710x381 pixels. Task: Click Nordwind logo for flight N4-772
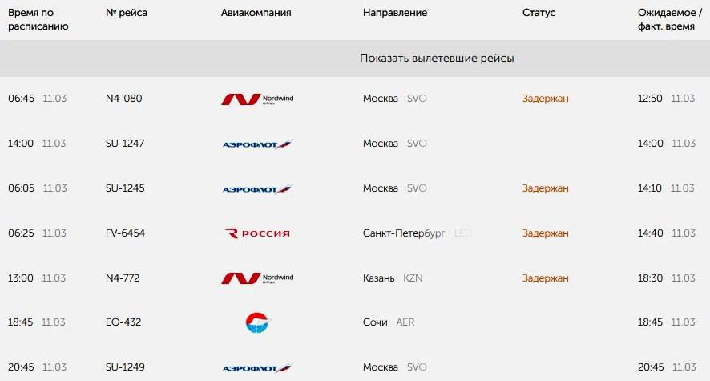point(257,278)
